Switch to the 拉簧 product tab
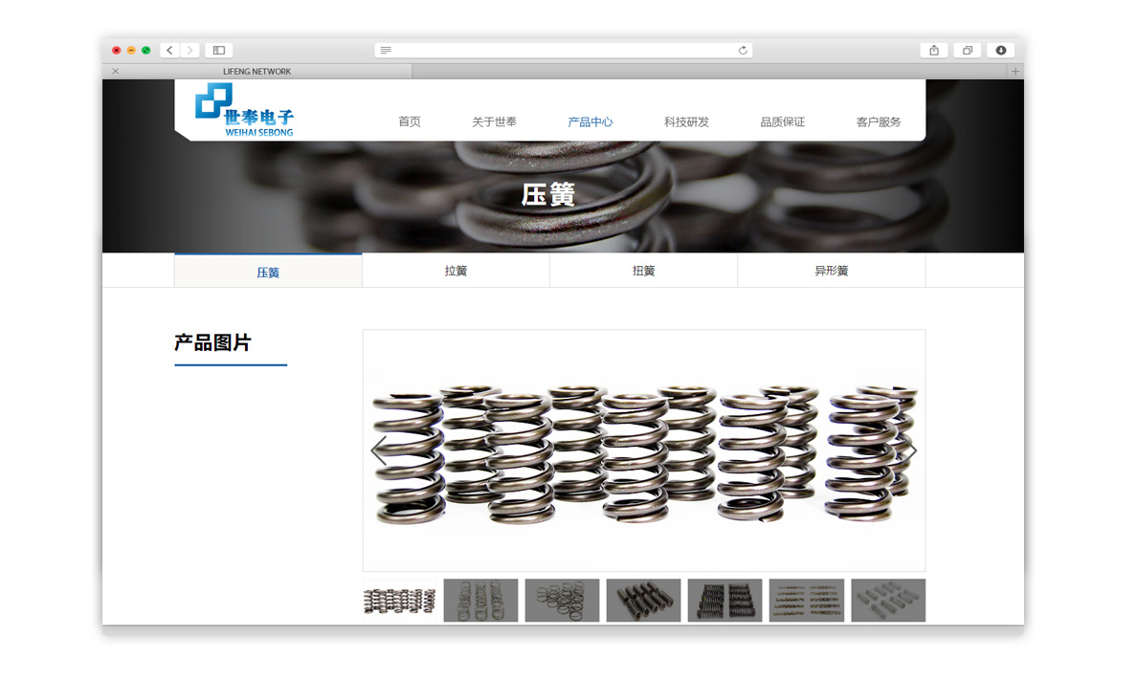 [x=457, y=271]
